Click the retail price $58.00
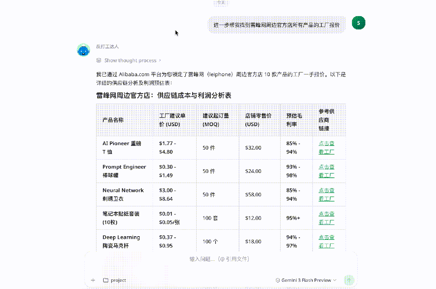This screenshot has width=436, height=289. tap(253, 195)
